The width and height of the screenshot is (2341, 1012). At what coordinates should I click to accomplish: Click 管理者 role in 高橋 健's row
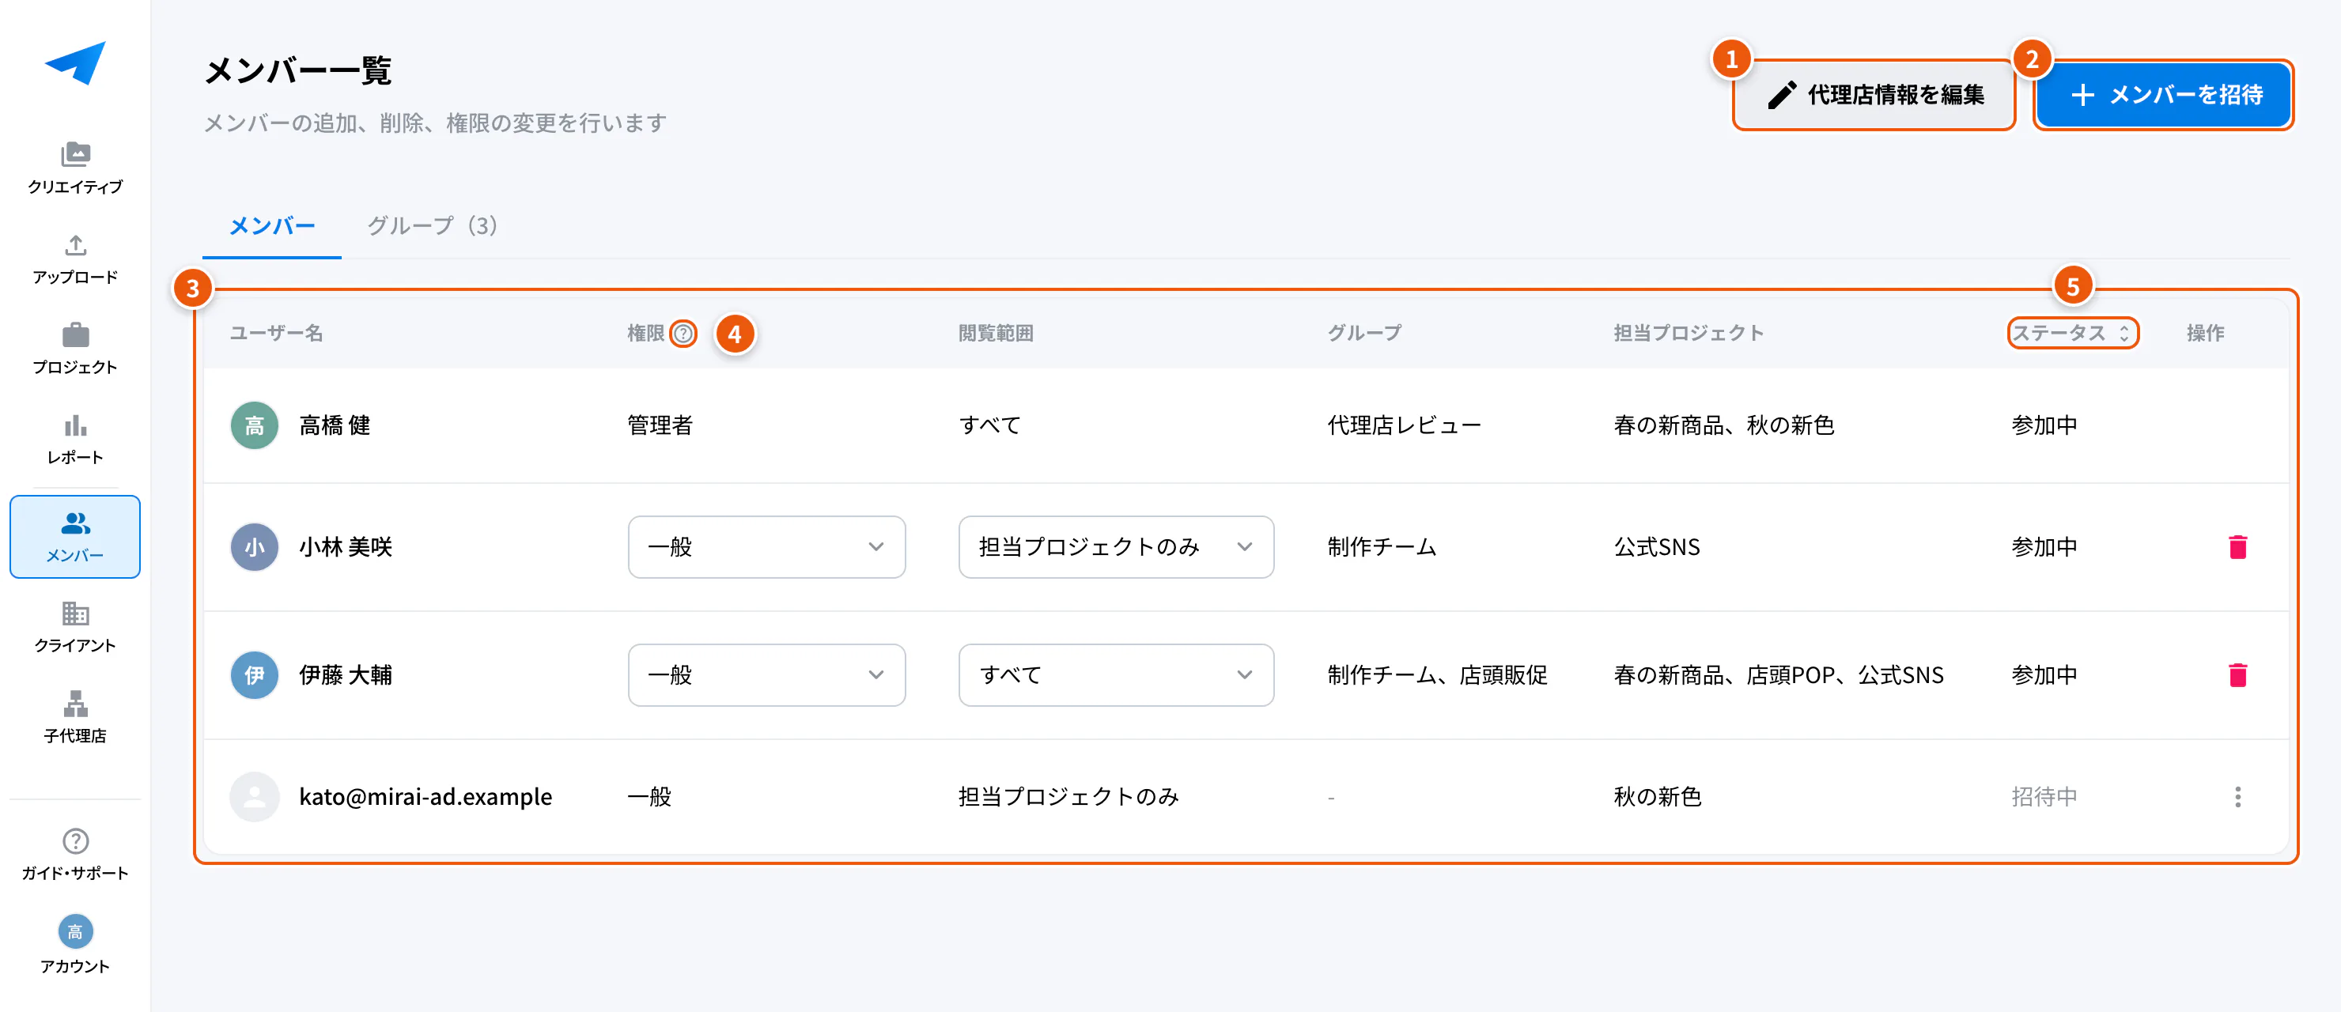tap(660, 425)
